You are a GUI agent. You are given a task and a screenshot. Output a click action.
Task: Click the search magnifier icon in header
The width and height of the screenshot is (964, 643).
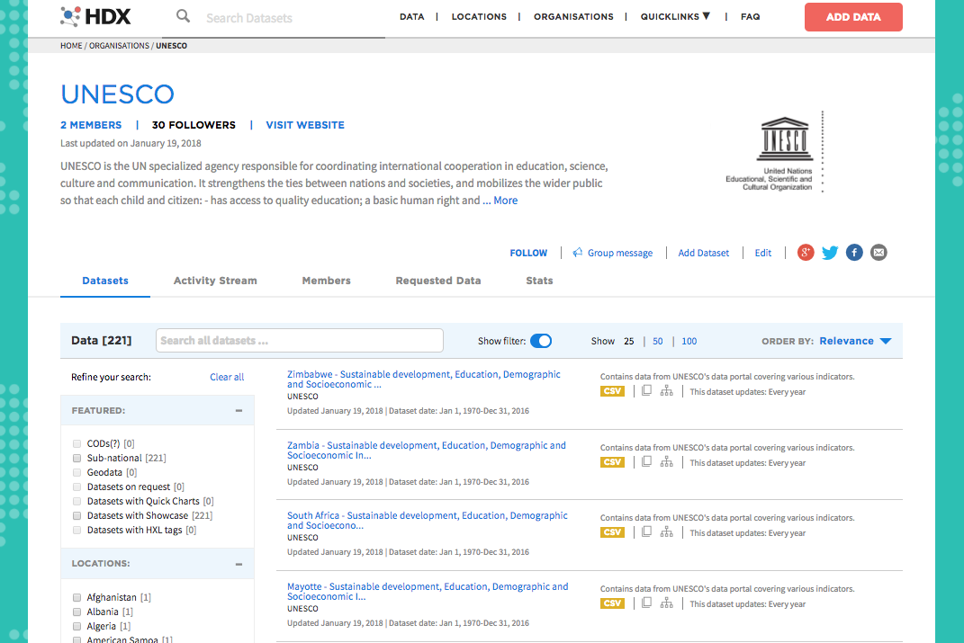click(183, 16)
